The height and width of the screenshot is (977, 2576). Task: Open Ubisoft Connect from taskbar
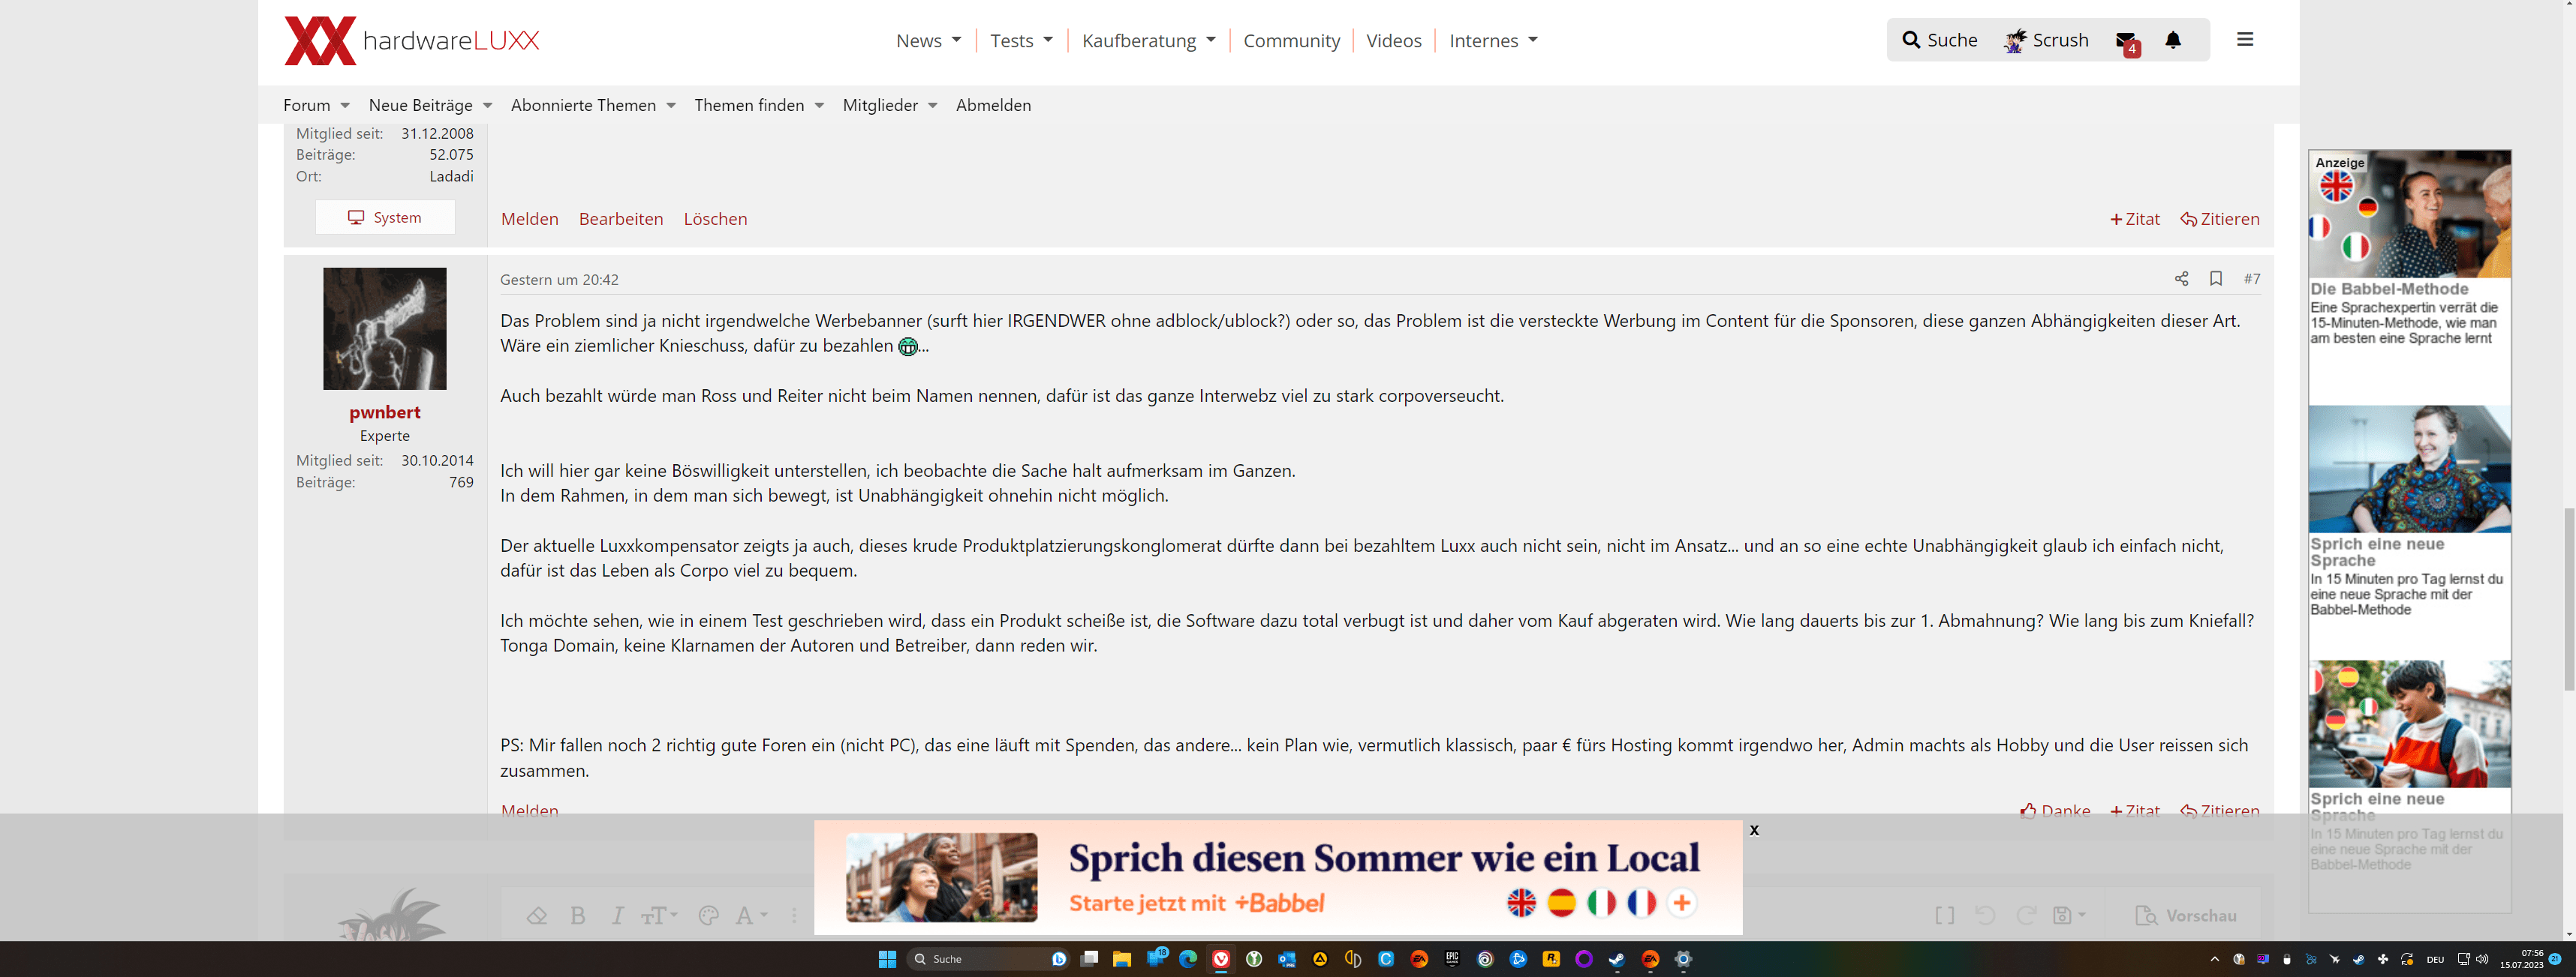(1485, 959)
